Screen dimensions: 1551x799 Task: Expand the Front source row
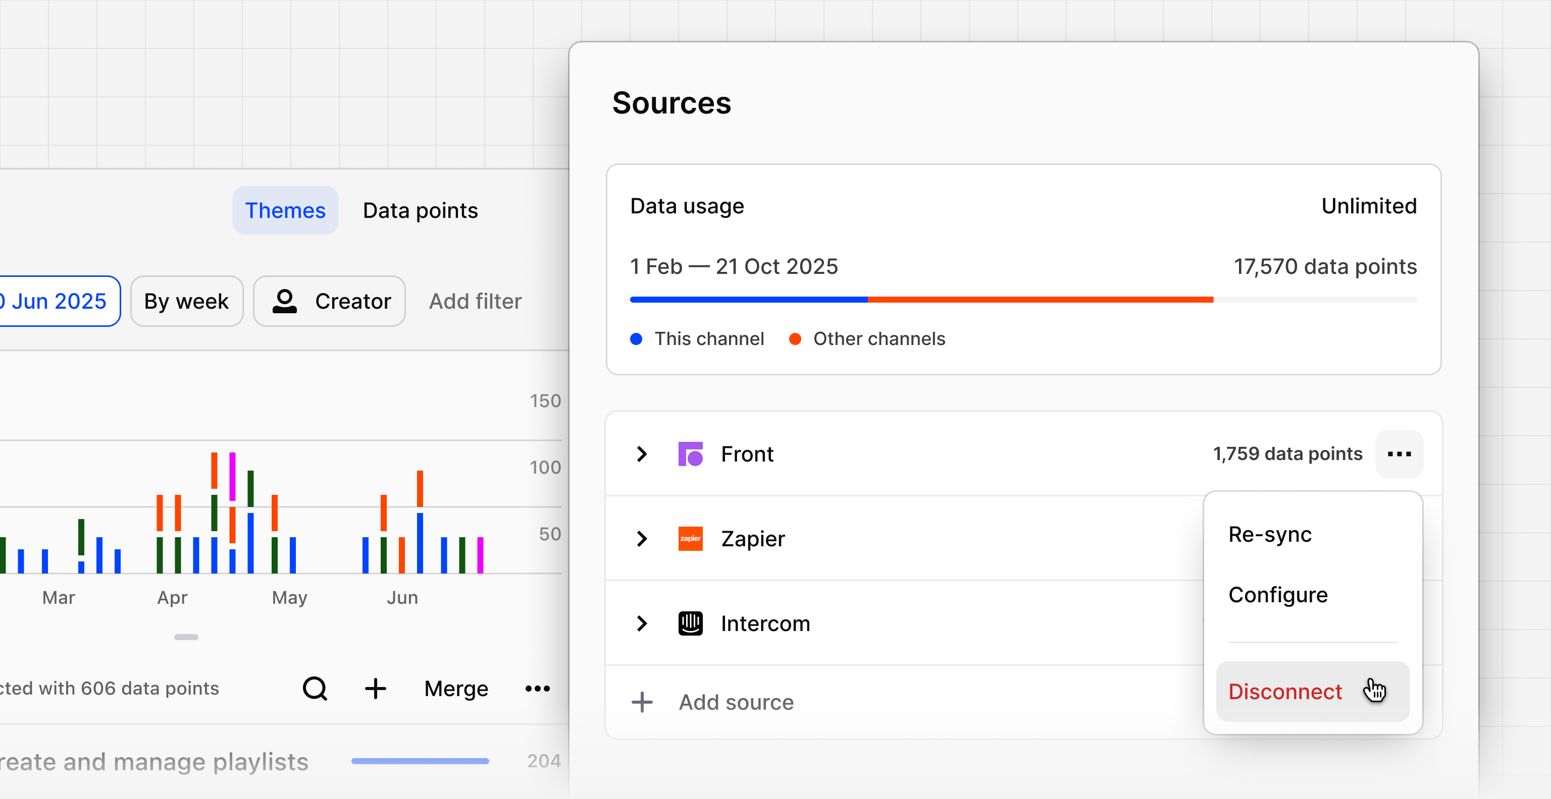click(x=641, y=454)
